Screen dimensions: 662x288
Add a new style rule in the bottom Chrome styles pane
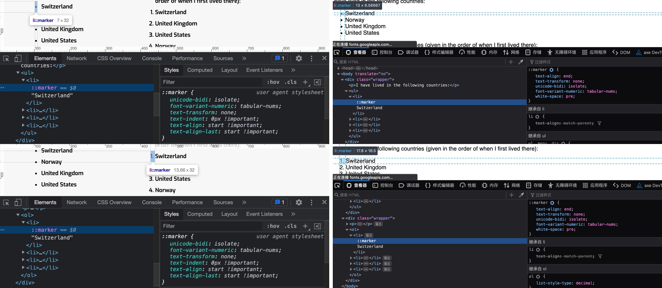[305, 226]
